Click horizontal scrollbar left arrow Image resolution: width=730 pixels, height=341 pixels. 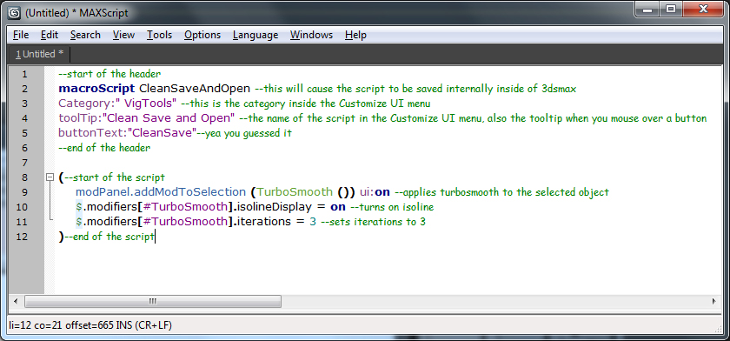pyautogui.click(x=16, y=301)
